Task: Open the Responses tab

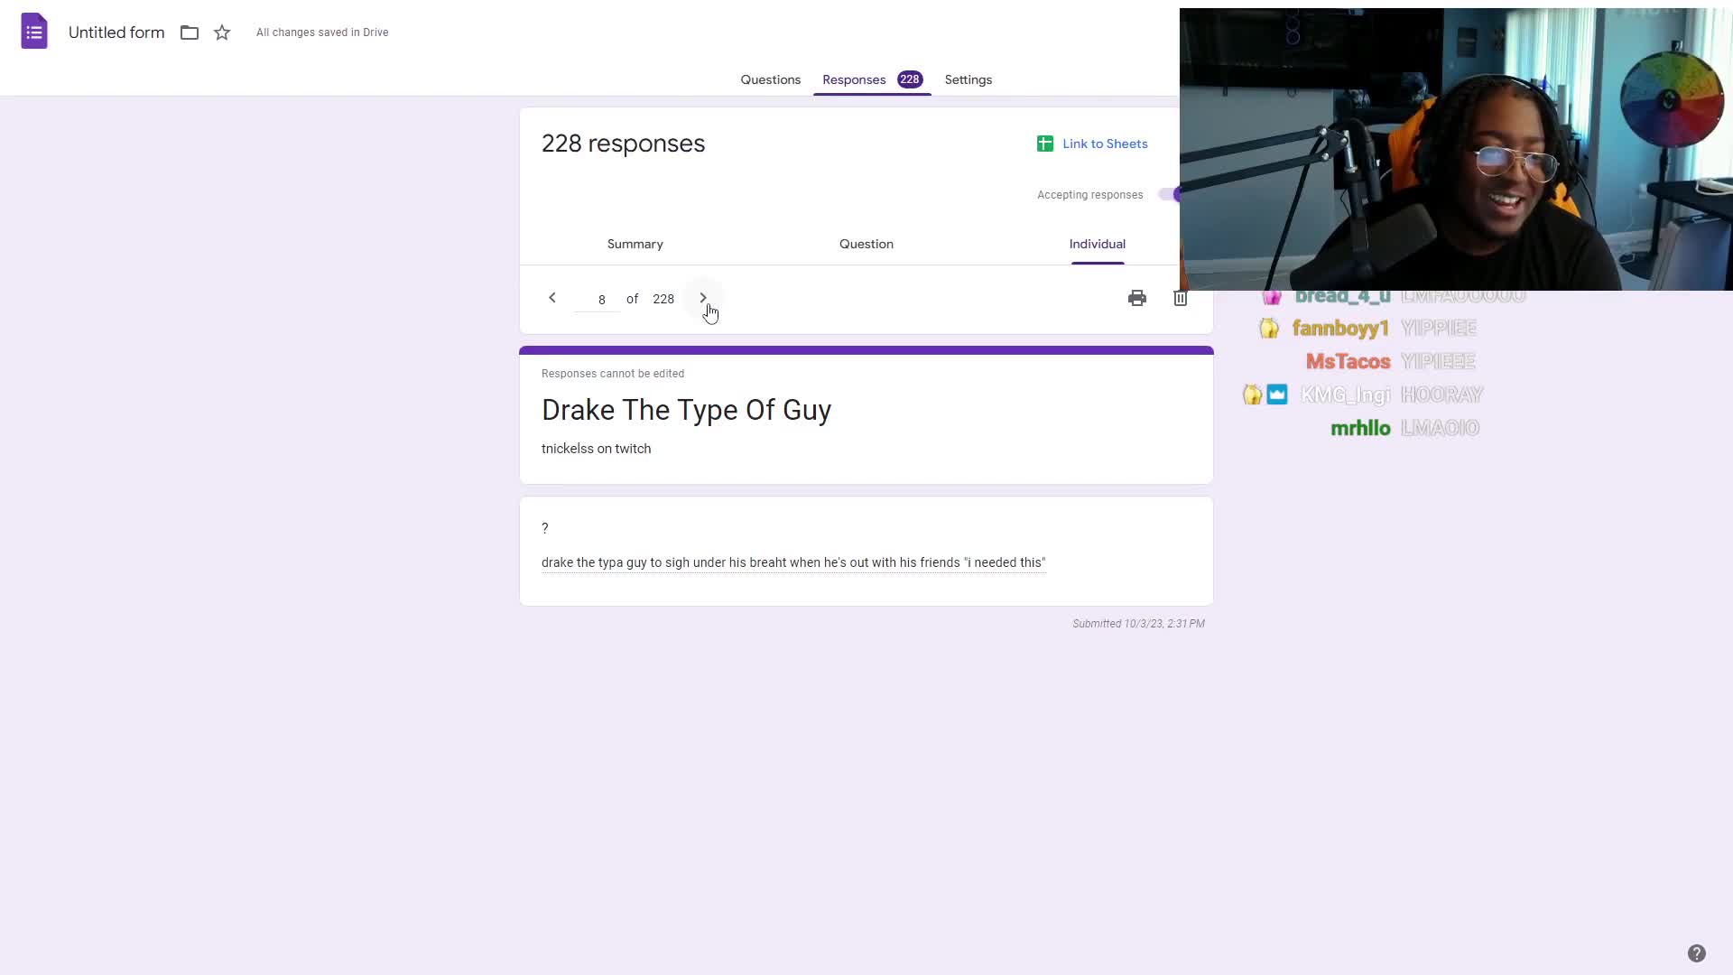Action: [854, 79]
